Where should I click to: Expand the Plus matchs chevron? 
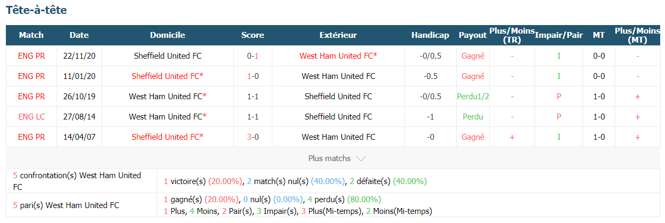361,158
